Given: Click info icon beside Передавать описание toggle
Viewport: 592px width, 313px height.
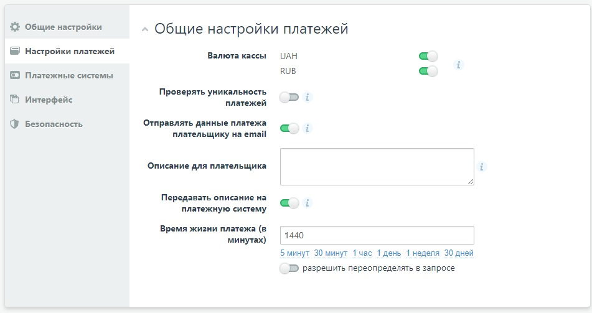Looking at the screenshot, I should [x=307, y=203].
